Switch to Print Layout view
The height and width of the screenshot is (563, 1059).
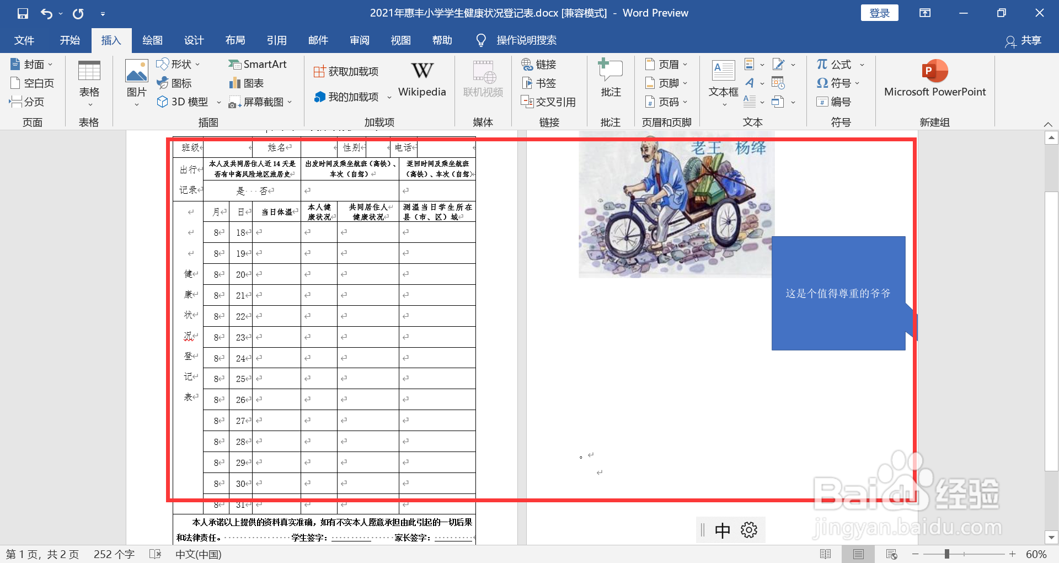tap(858, 554)
